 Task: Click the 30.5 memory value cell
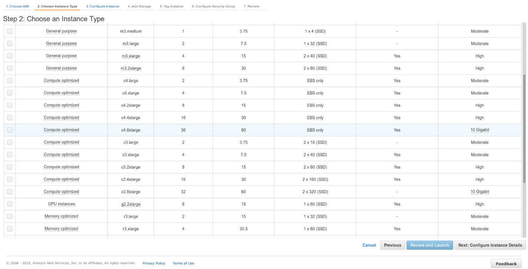pos(243,229)
